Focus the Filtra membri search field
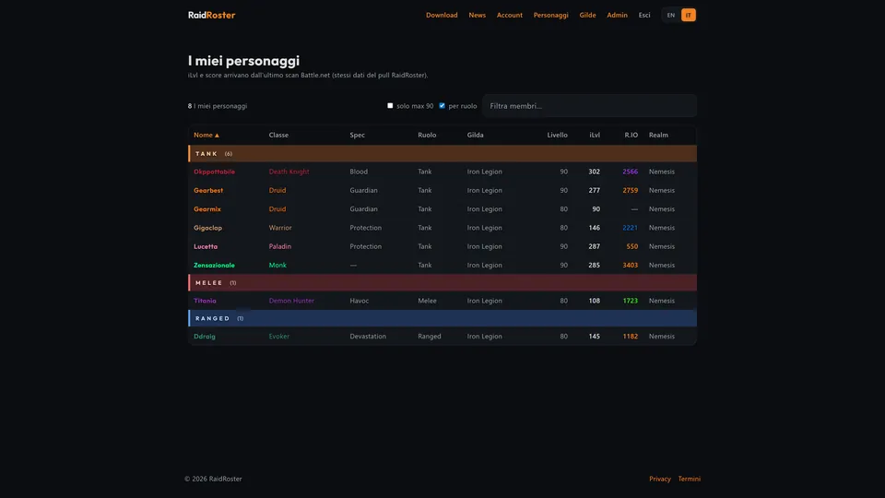This screenshot has height=498, width=885. 589,105
